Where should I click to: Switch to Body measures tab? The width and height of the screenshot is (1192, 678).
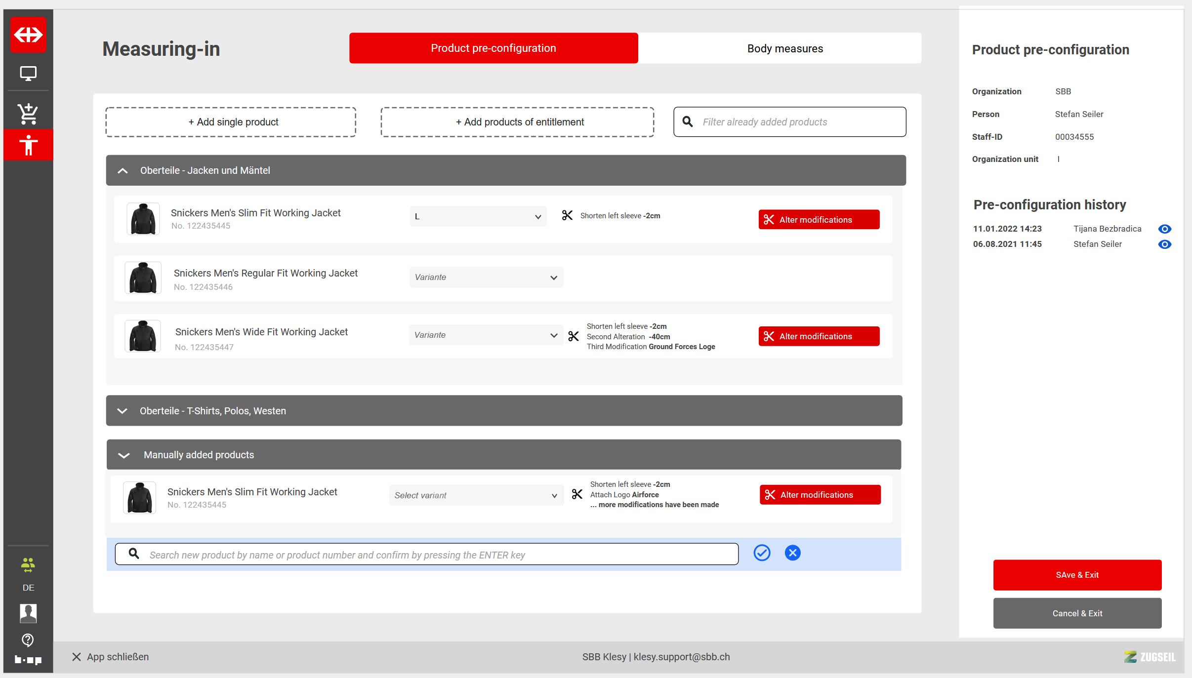[784, 48]
